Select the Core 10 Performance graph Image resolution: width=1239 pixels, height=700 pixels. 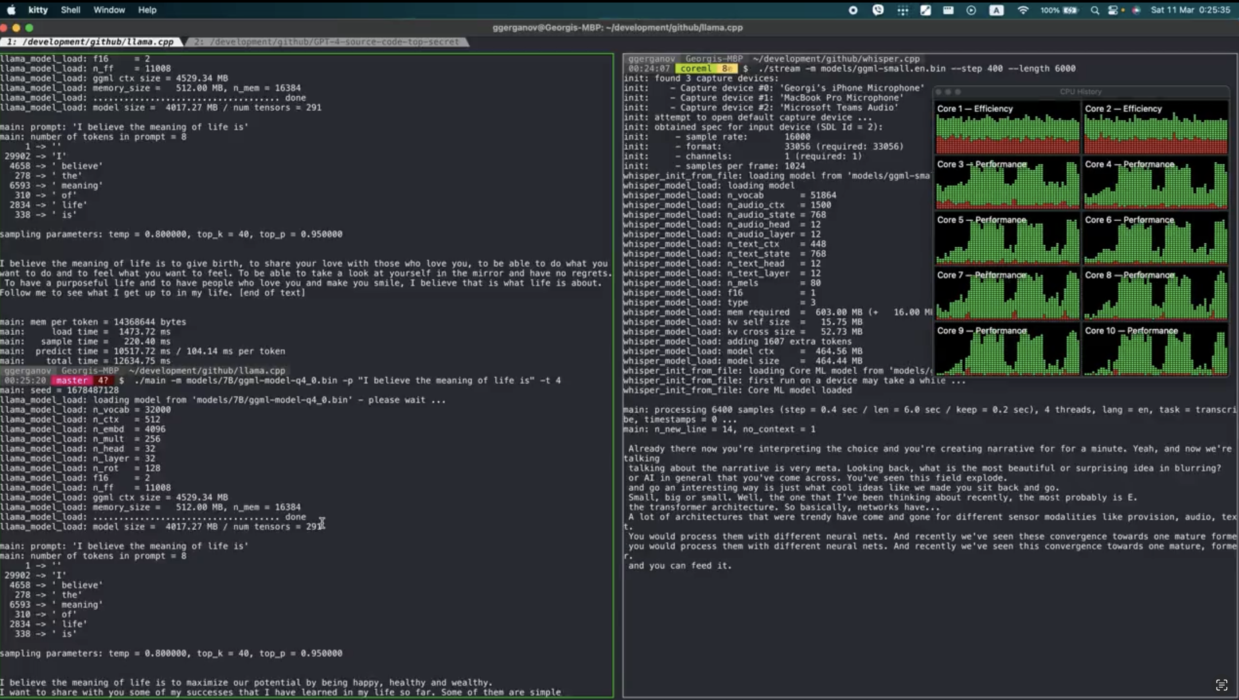tap(1155, 350)
